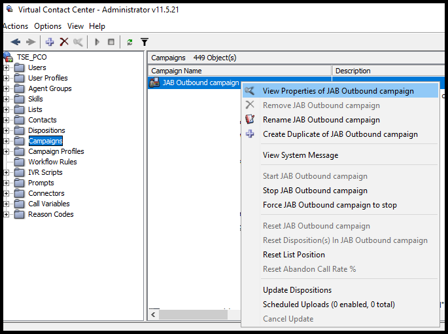Click the Campaign Name column header
Image resolution: width=448 pixels, height=334 pixels.
[240, 71]
